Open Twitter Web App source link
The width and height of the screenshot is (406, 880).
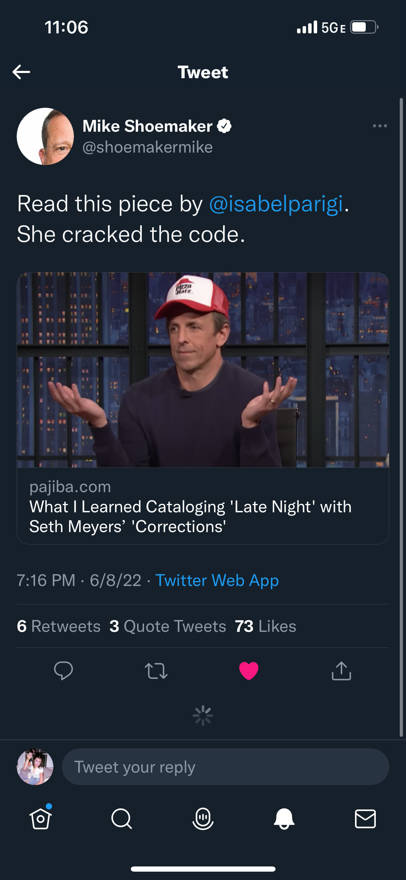coord(217,580)
